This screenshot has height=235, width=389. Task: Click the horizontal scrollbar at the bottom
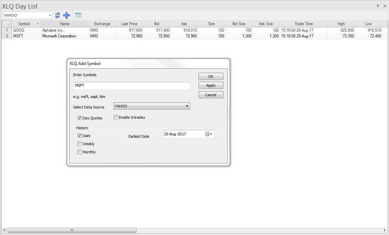[x=72, y=230]
